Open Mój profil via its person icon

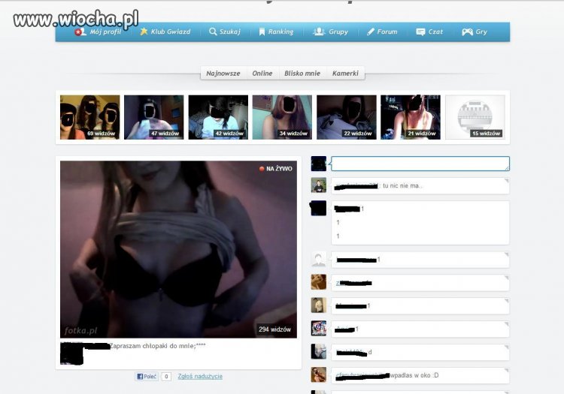pyautogui.click(x=80, y=32)
